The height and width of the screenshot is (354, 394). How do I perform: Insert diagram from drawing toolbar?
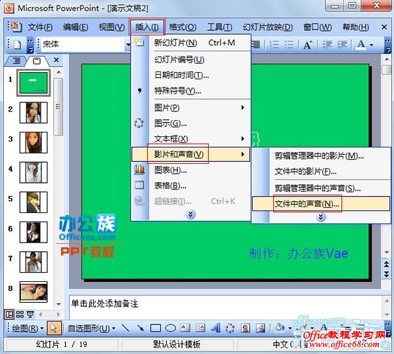(230, 328)
